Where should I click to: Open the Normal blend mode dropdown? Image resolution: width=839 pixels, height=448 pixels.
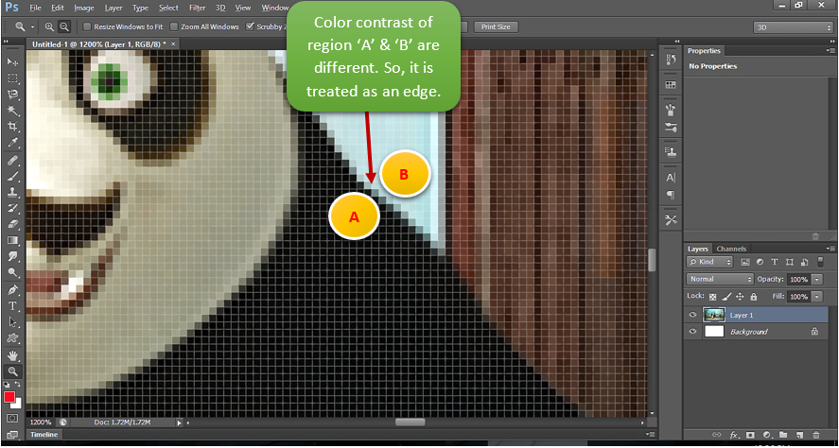720,279
